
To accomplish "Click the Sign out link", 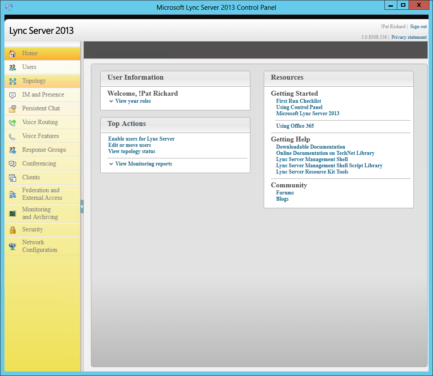I will [x=418, y=27].
